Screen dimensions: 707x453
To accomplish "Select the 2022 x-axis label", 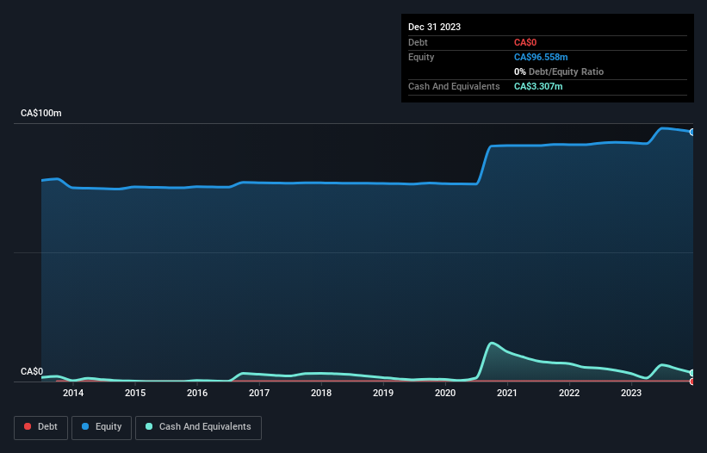I will pos(569,393).
